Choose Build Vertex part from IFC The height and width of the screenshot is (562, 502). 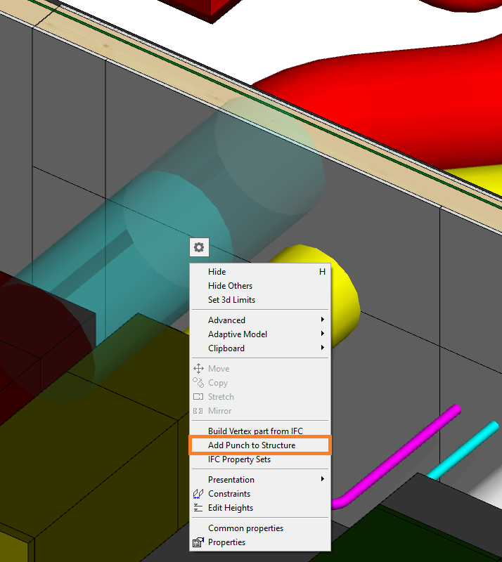click(x=255, y=431)
